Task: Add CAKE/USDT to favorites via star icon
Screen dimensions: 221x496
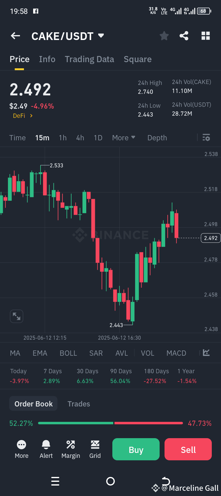Action: (164, 36)
